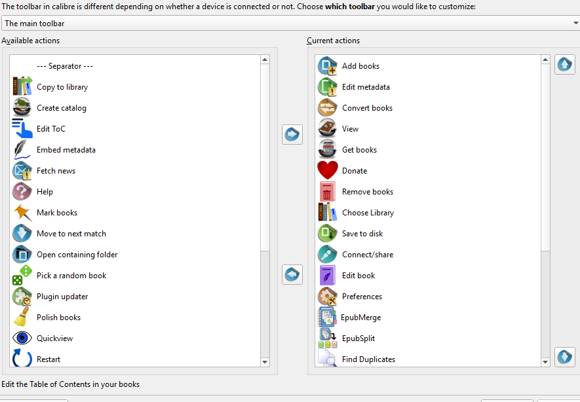Image resolution: width=580 pixels, height=402 pixels.
Task: Add selected action with the right arrow button
Action: click(292, 134)
